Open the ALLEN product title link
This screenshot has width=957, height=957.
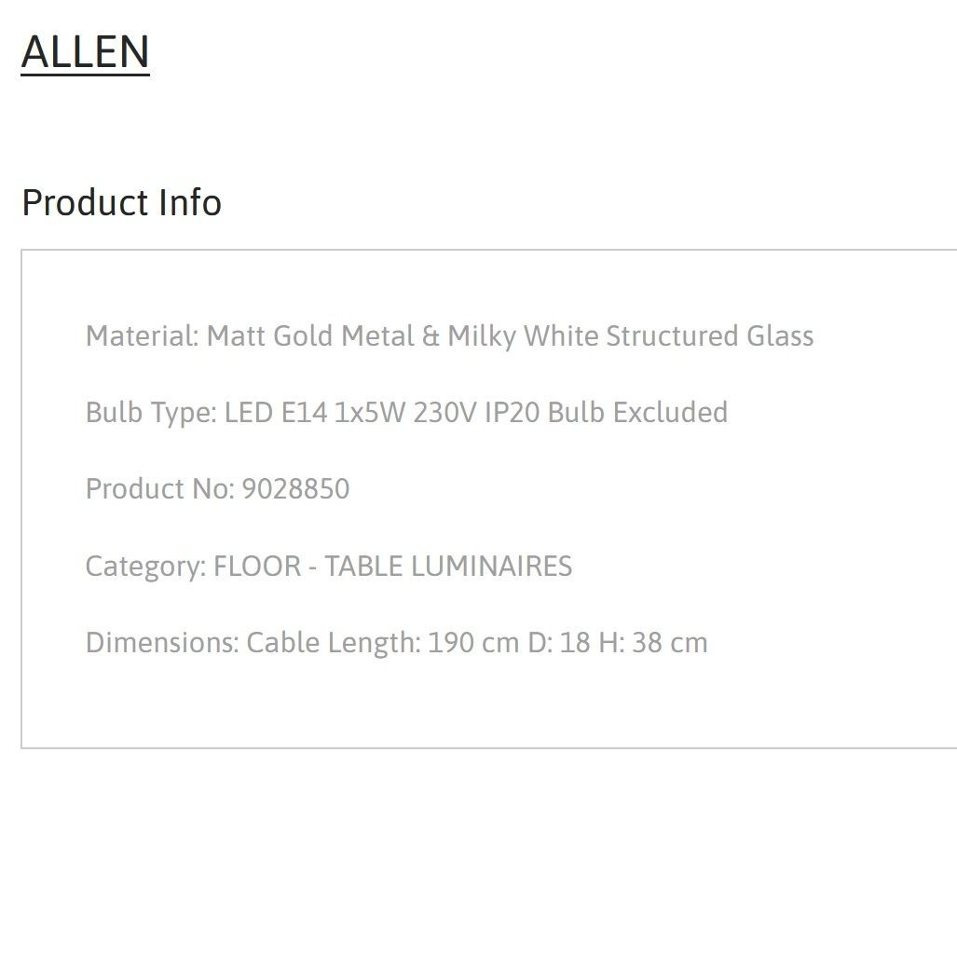click(x=86, y=52)
